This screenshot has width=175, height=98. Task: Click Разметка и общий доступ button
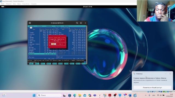pyautogui.click(x=152, y=88)
